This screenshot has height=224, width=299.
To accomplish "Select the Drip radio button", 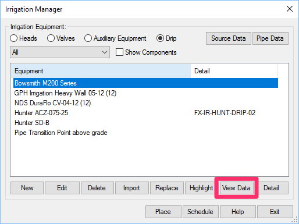I will coord(160,38).
